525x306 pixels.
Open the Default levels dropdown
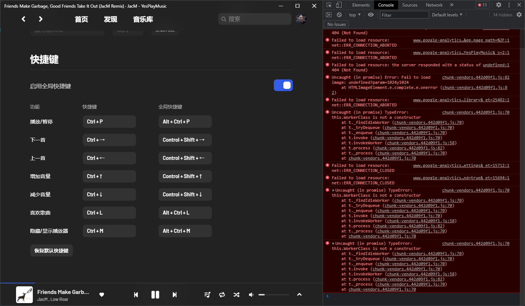(x=447, y=15)
